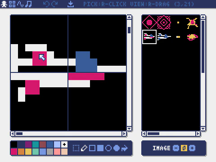
Task: Select the second spaceship sprite
Action: coord(164,37)
